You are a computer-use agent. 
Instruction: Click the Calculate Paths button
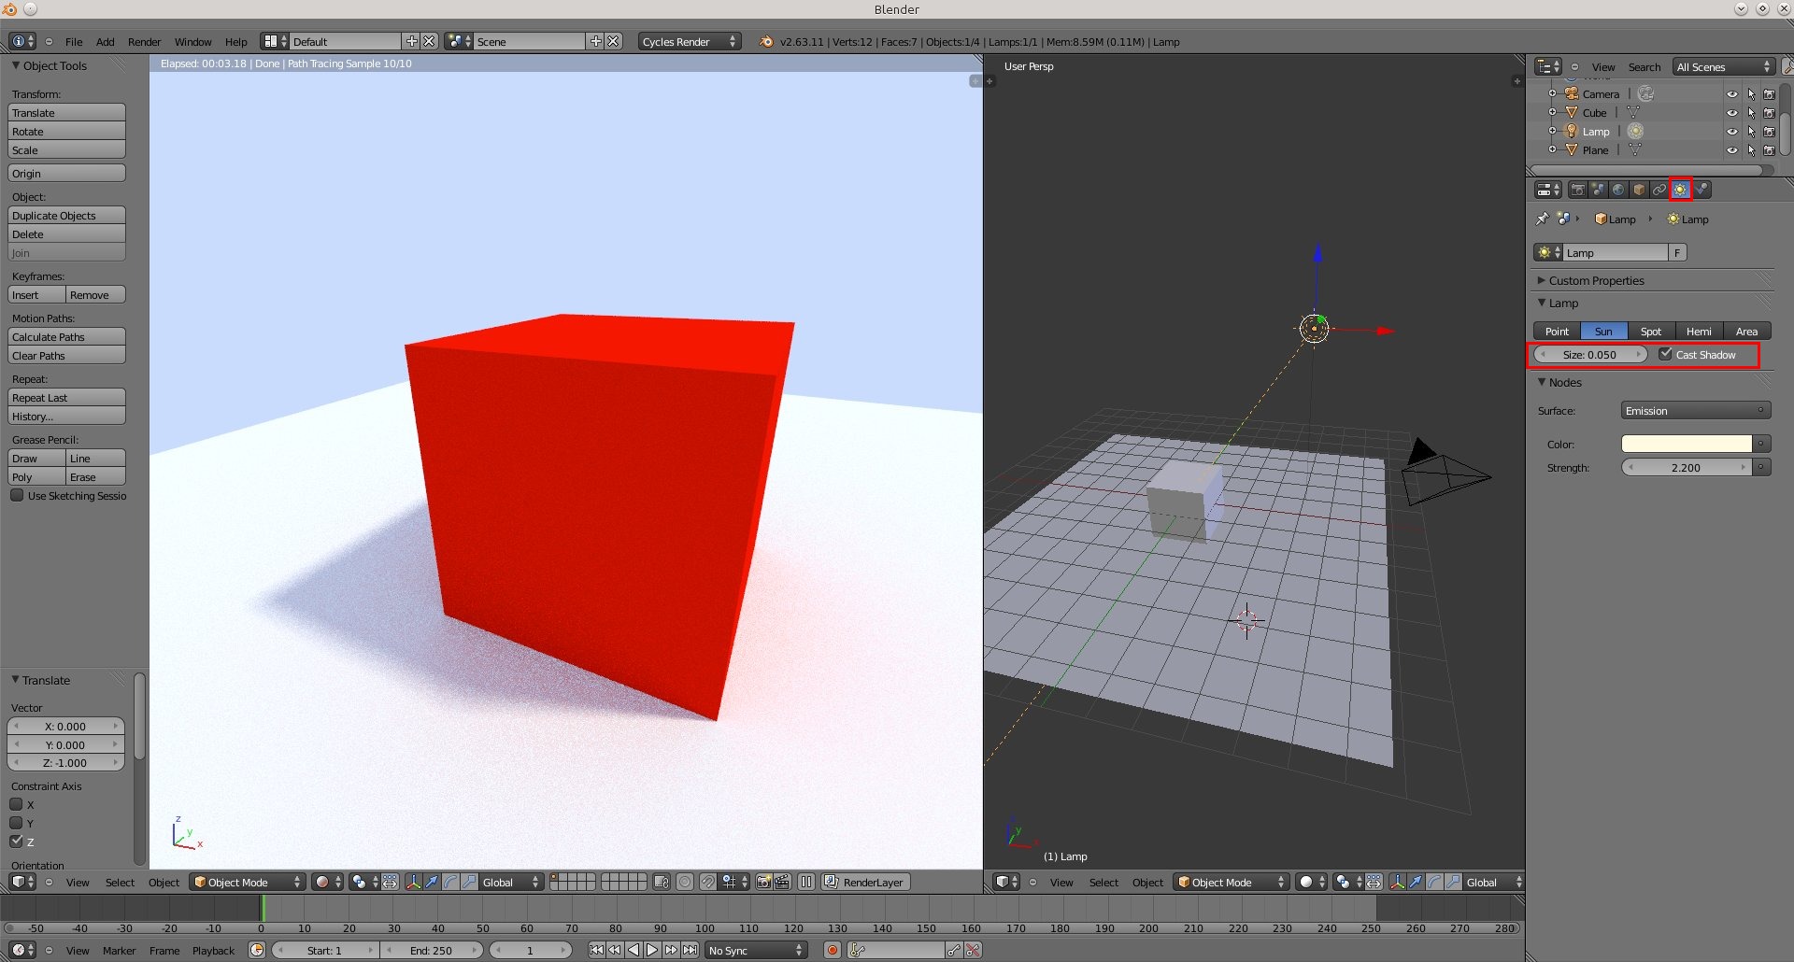pos(66,336)
